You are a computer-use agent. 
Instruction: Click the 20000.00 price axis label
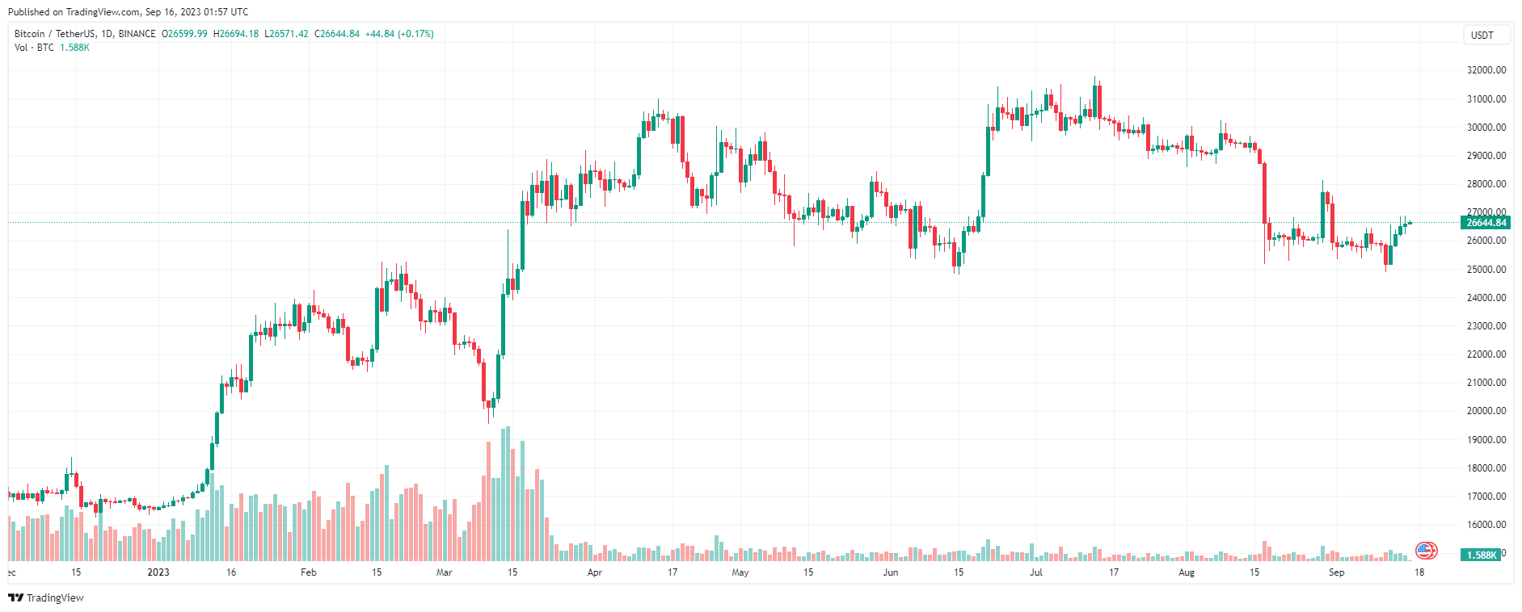1486,411
